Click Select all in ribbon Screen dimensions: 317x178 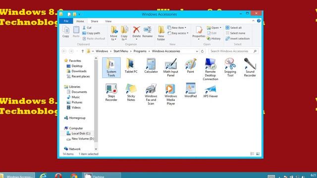pos(234,28)
